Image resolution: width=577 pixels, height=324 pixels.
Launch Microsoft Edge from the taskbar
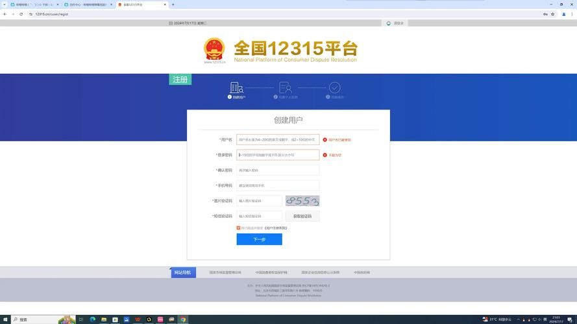93,319
